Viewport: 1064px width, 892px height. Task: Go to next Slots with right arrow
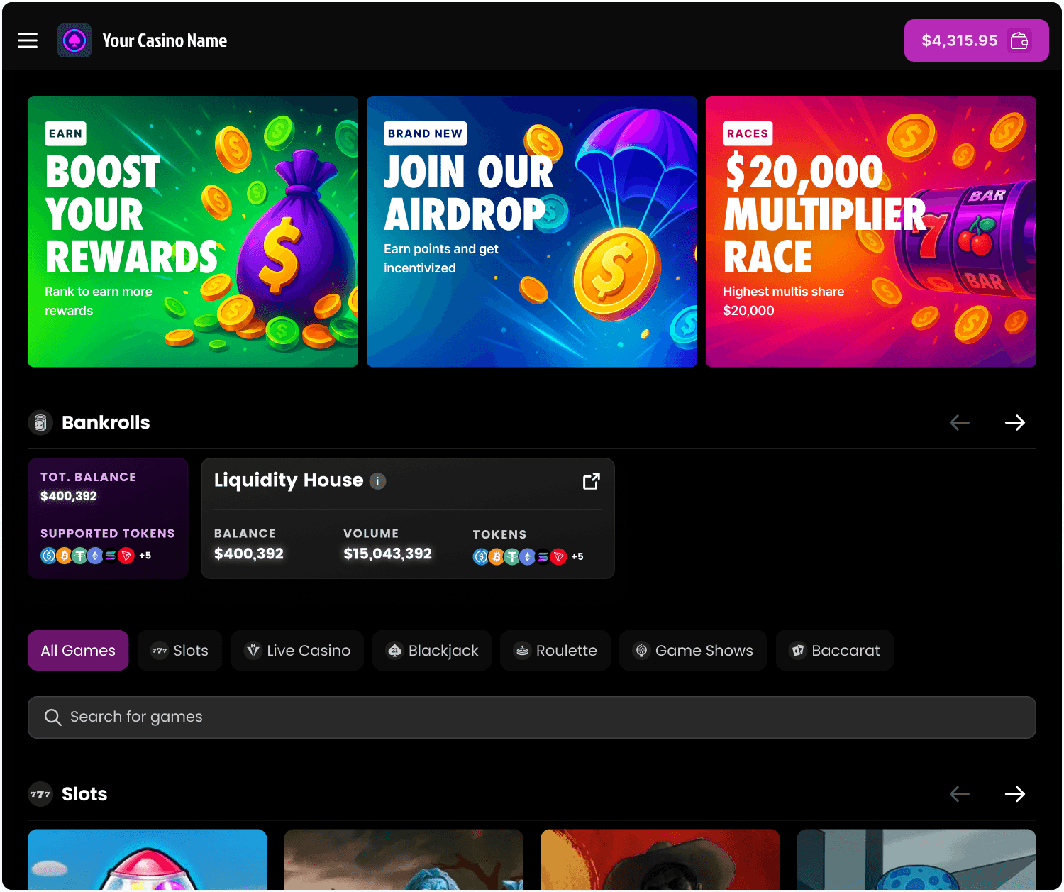coord(1015,794)
